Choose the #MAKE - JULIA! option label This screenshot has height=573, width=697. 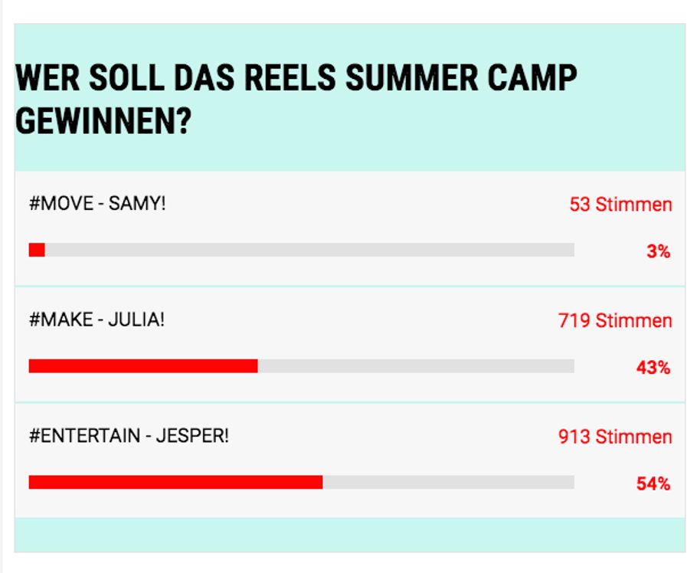(97, 319)
